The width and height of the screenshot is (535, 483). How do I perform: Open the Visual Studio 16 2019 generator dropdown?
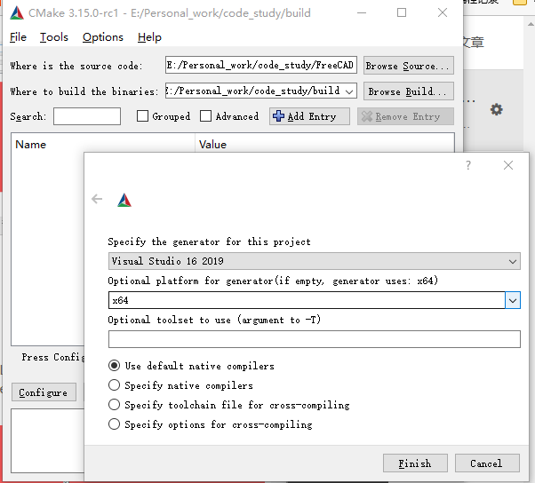click(315, 261)
